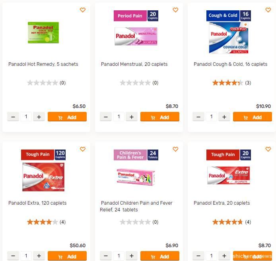Add Panadol Extra 120 caplets to cart
Image resolution: width=276 pixels, height=261 pixels.
coord(67,256)
